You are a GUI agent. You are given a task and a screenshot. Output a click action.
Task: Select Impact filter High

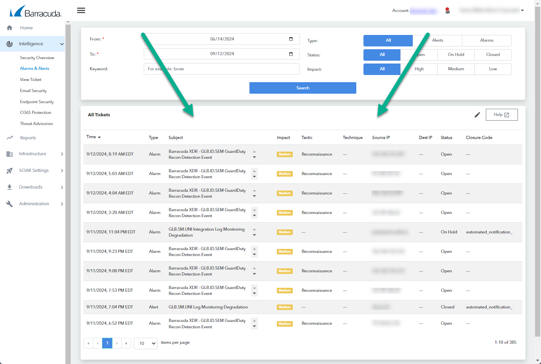coord(419,69)
